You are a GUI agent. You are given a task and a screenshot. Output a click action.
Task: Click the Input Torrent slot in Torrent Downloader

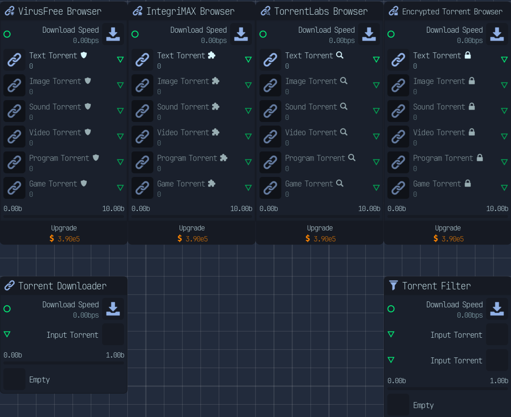pos(113,334)
